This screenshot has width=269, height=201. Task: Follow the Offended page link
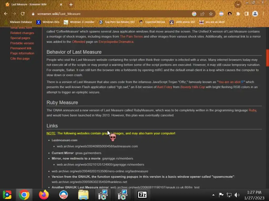point(78,42)
